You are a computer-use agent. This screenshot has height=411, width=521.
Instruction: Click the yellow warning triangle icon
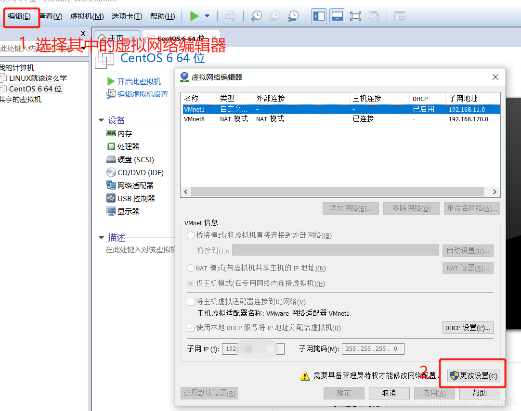pyautogui.click(x=305, y=376)
